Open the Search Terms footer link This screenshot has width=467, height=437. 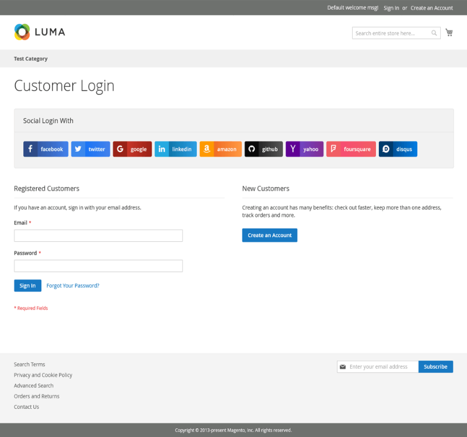(x=30, y=364)
